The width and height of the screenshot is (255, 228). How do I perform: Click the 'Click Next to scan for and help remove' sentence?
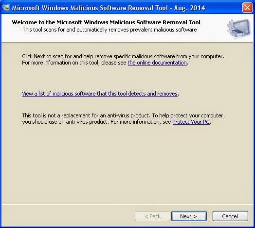[123, 56]
